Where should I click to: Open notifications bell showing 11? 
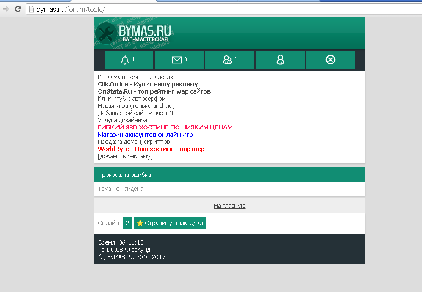(129, 60)
